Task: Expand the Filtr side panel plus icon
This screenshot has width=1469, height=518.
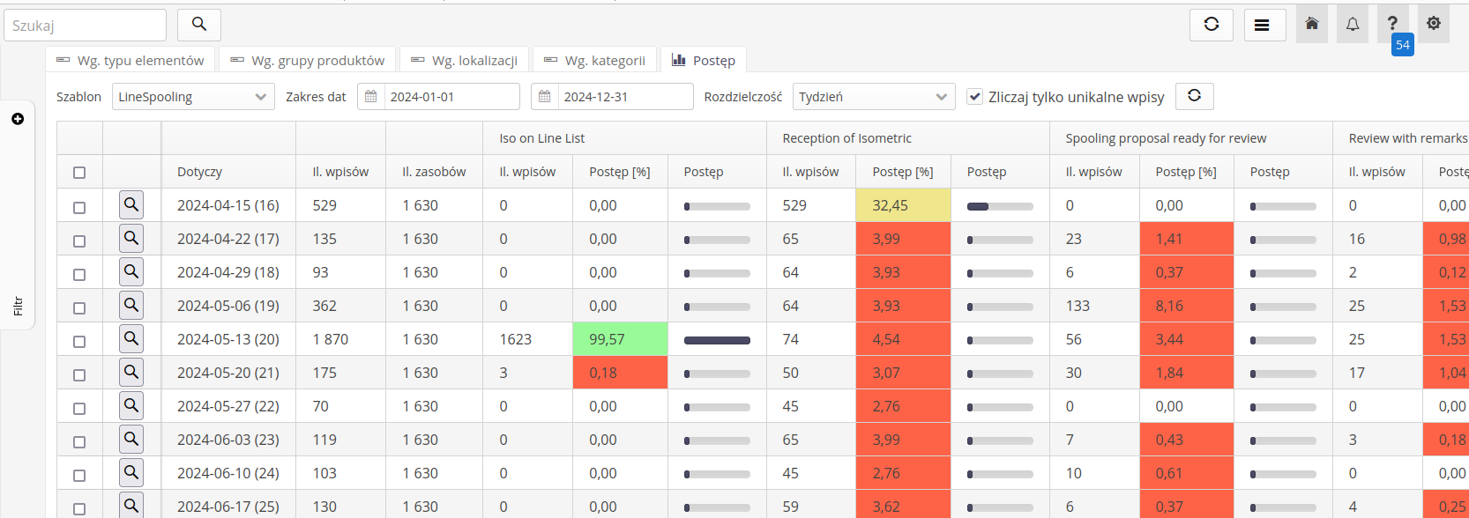Action: 18,119
